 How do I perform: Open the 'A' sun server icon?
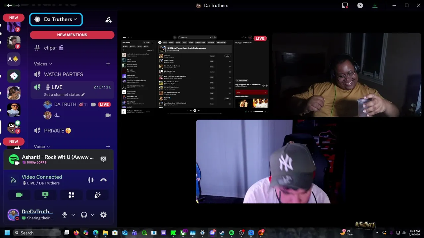pos(14,59)
